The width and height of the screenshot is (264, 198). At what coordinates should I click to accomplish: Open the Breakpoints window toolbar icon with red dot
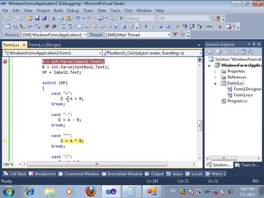(229, 26)
